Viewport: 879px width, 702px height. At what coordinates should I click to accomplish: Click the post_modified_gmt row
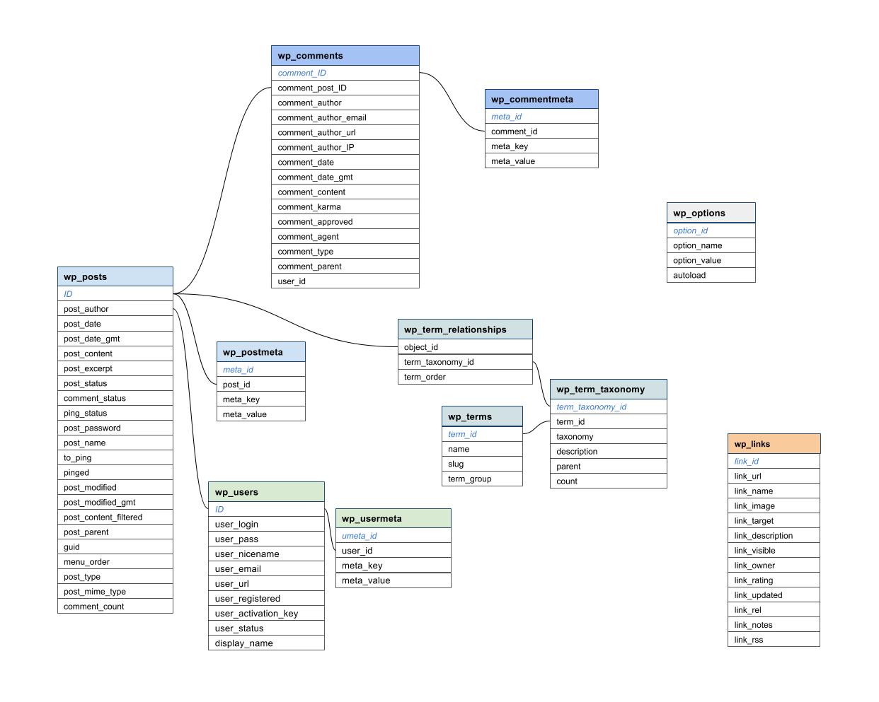115,502
